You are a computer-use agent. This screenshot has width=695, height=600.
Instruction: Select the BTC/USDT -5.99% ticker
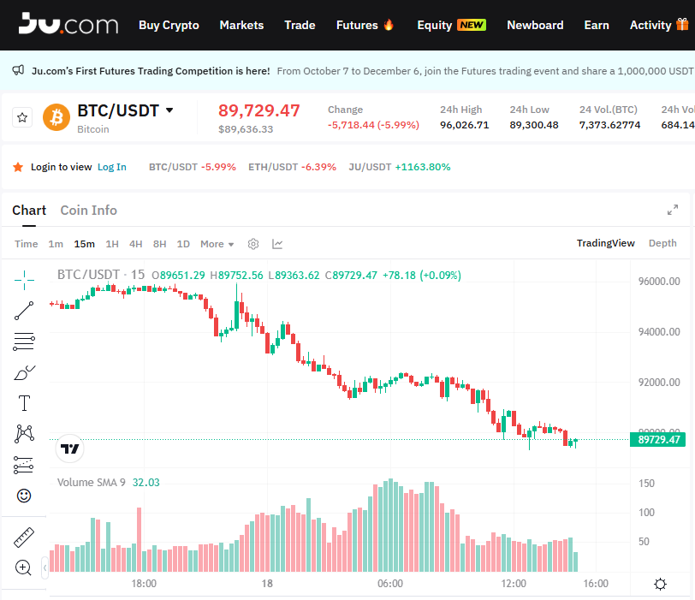click(193, 167)
